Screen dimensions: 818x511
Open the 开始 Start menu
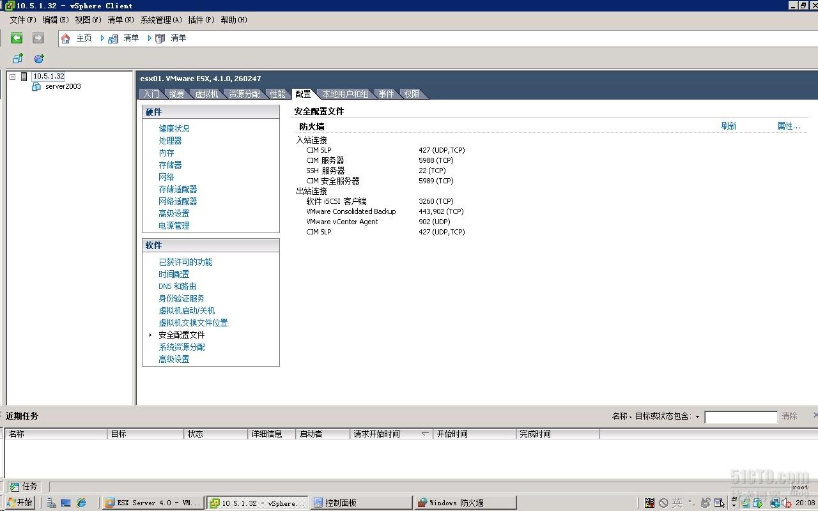pos(19,503)
